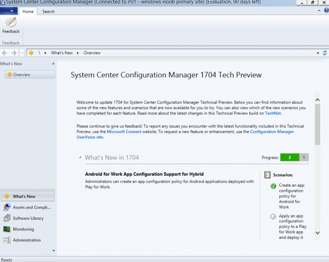Click the Administration workspace icon

(7, 240)
